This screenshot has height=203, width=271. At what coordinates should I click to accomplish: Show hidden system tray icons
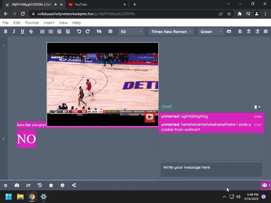pyautogui.click(x=224, y=197)
